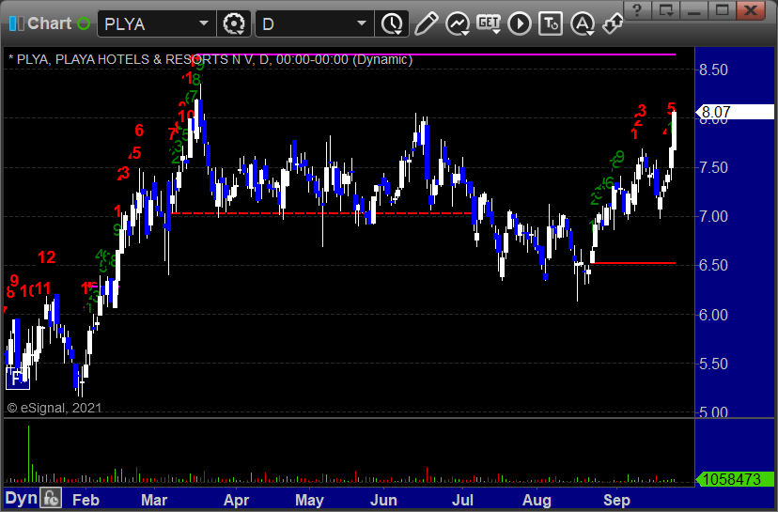The height and width of the screenshot is (512, 778).
Task: Click the blue chart window icon
Action: 16,23
